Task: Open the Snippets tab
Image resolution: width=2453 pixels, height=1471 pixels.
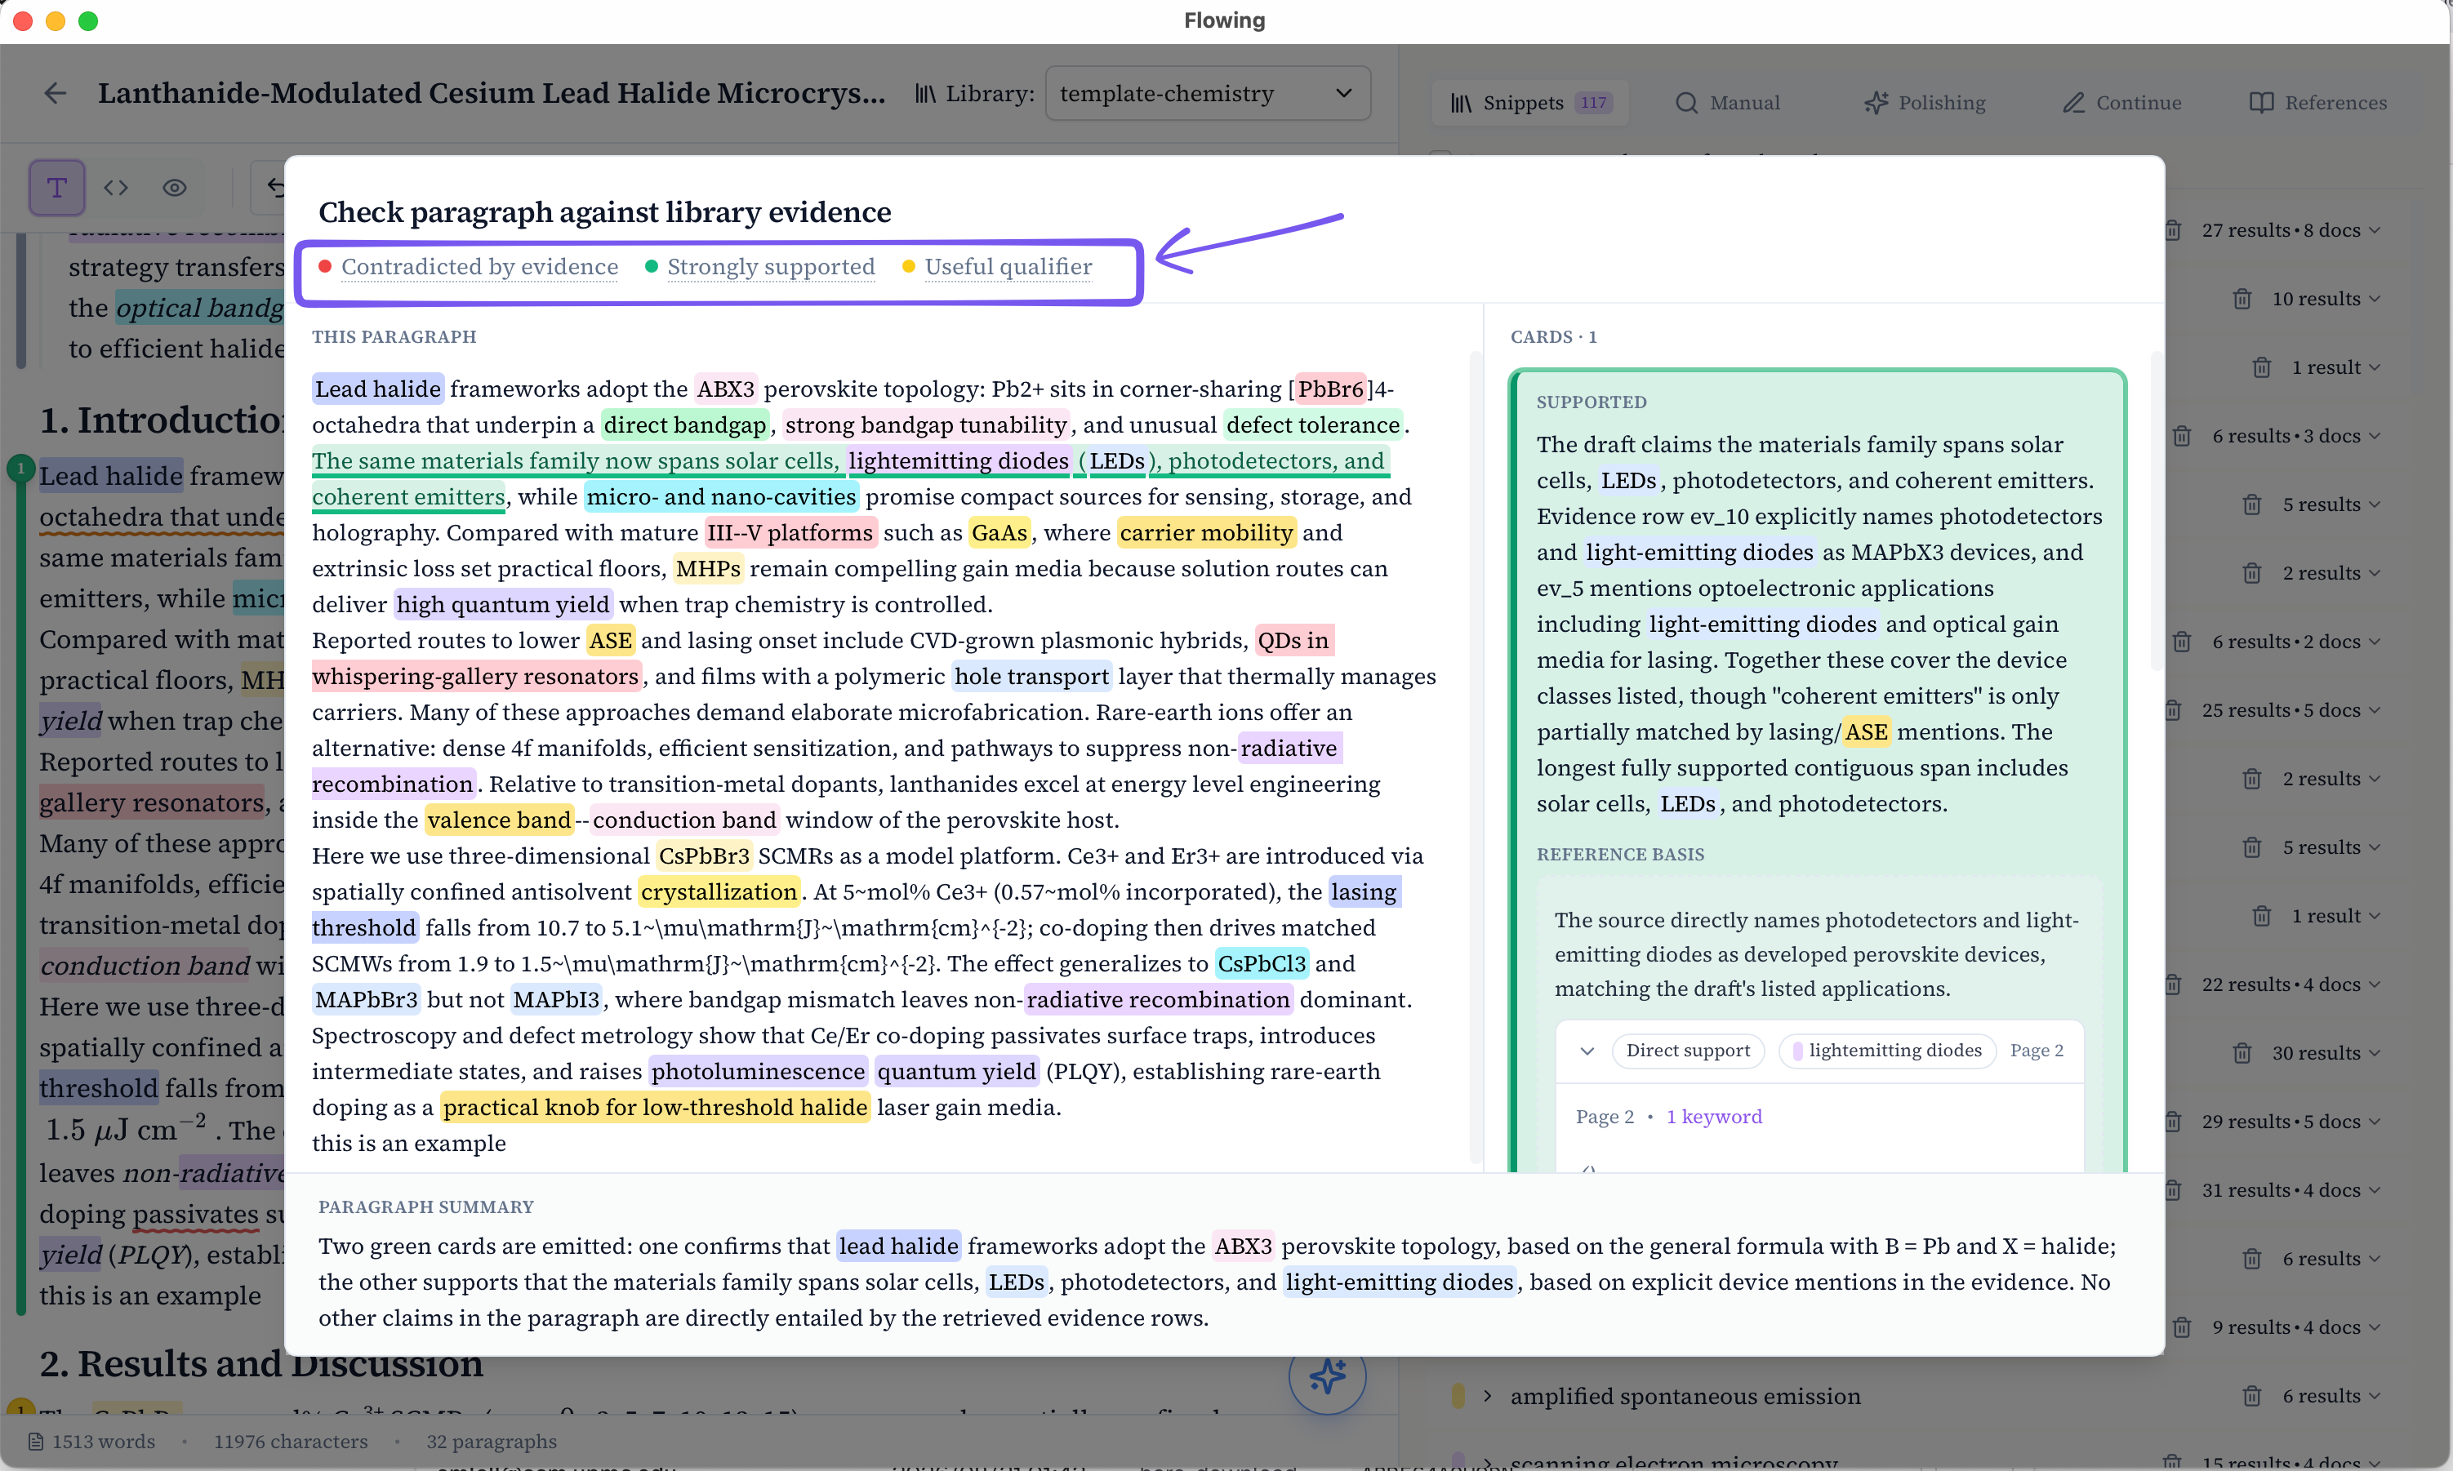Action: click(x=1531, y=102)
